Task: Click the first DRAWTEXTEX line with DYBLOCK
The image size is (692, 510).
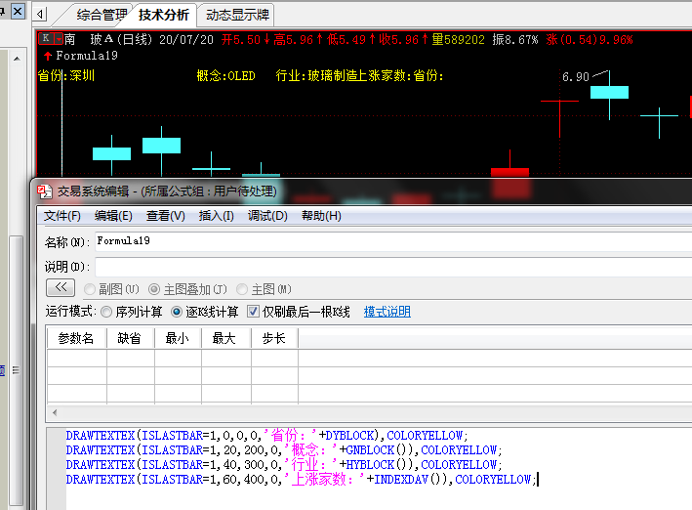Action: tap(266, 436)
